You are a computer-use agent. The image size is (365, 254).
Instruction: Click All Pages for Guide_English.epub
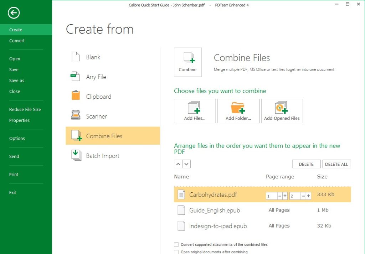(279, 210)
